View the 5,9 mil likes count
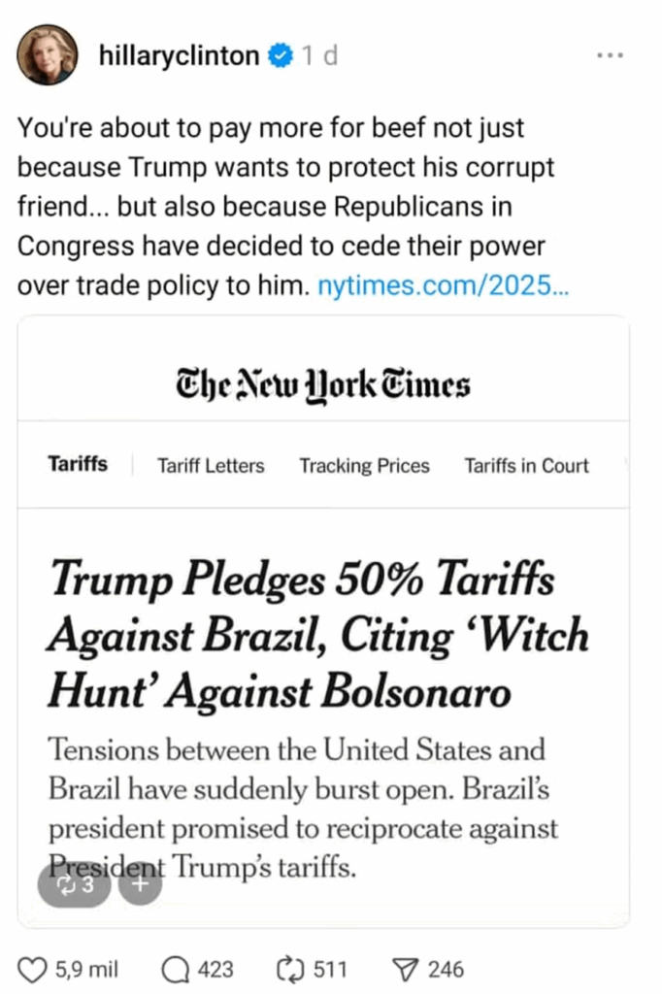The image size is (662, 994). coord(87,969)
